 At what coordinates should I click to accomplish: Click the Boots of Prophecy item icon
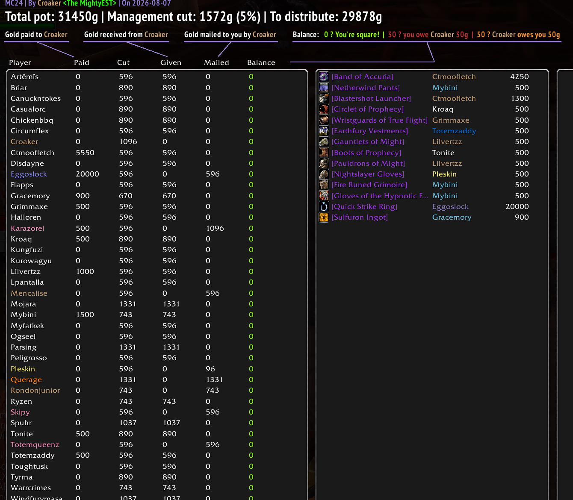coord(324,153)
